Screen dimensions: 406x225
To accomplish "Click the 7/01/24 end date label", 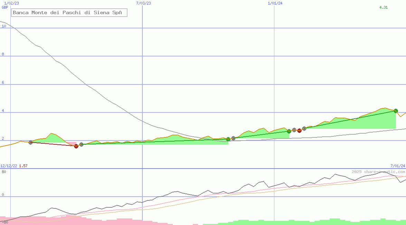I will pyautogui.click(x=398, y=166).
